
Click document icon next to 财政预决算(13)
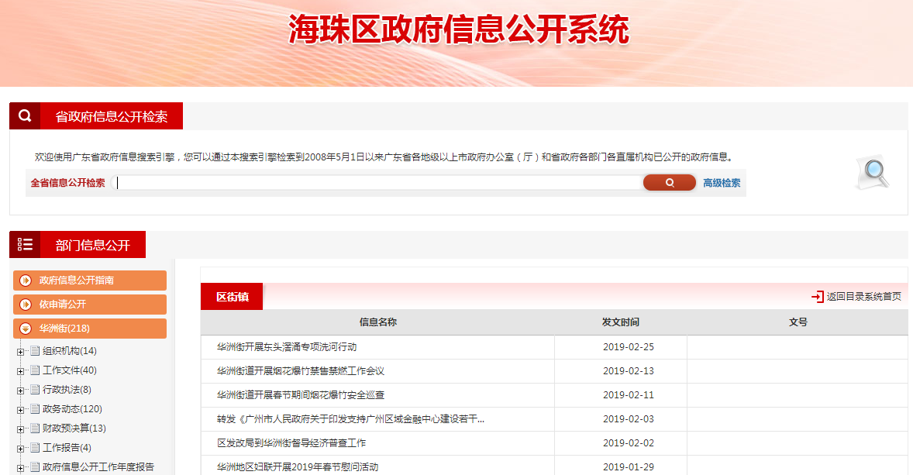point(35,428)
